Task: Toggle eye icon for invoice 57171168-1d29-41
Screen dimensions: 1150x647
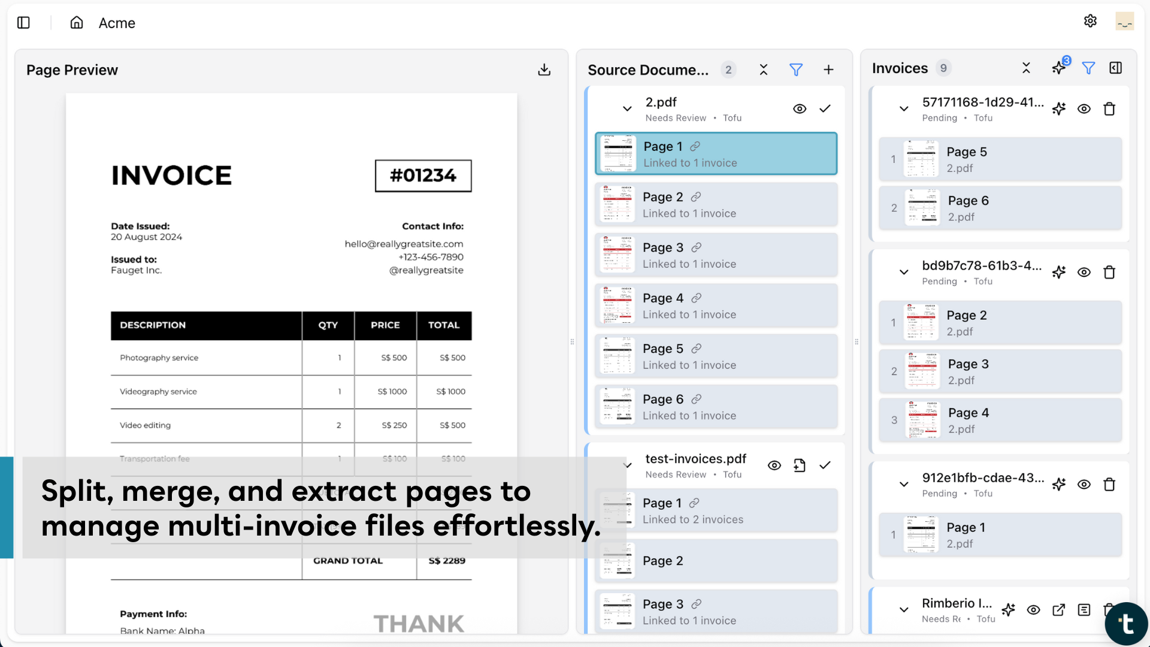Action: click(x=1084, y=109)
